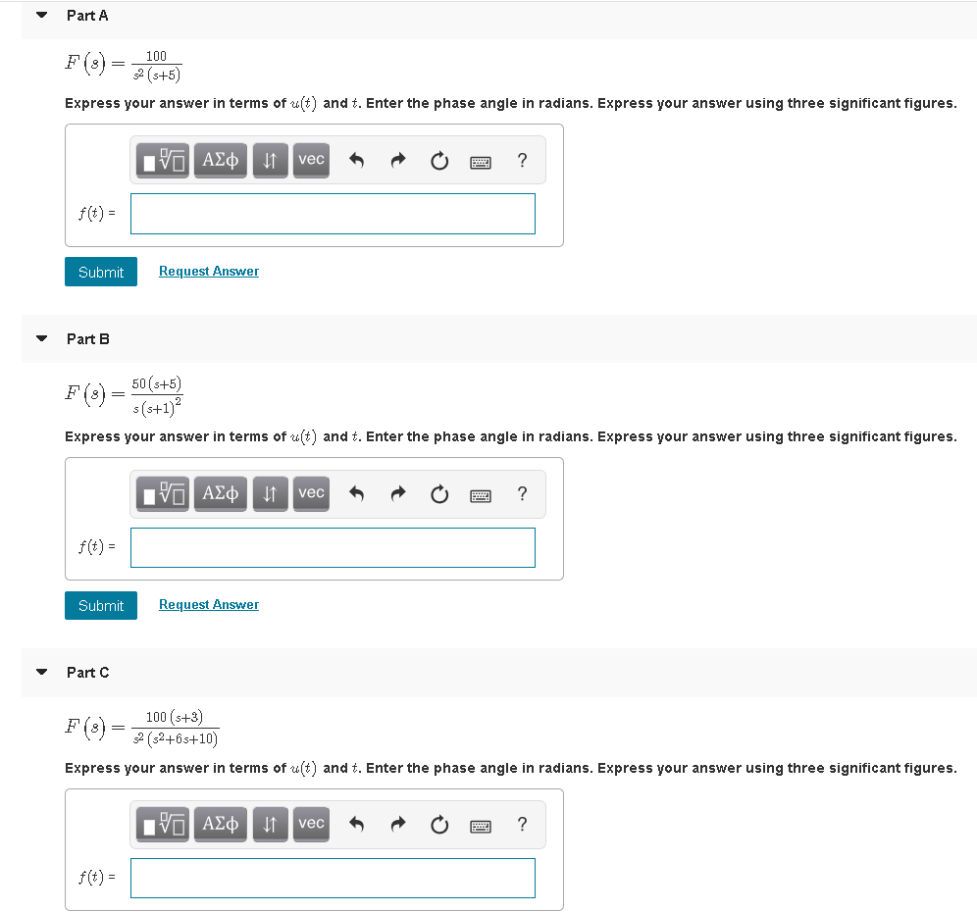Open the Greek symbols ΑΣφ palette in Part A
Image resolution: width=977 pixels, height=912 pixels.
[x=220, y=160]
